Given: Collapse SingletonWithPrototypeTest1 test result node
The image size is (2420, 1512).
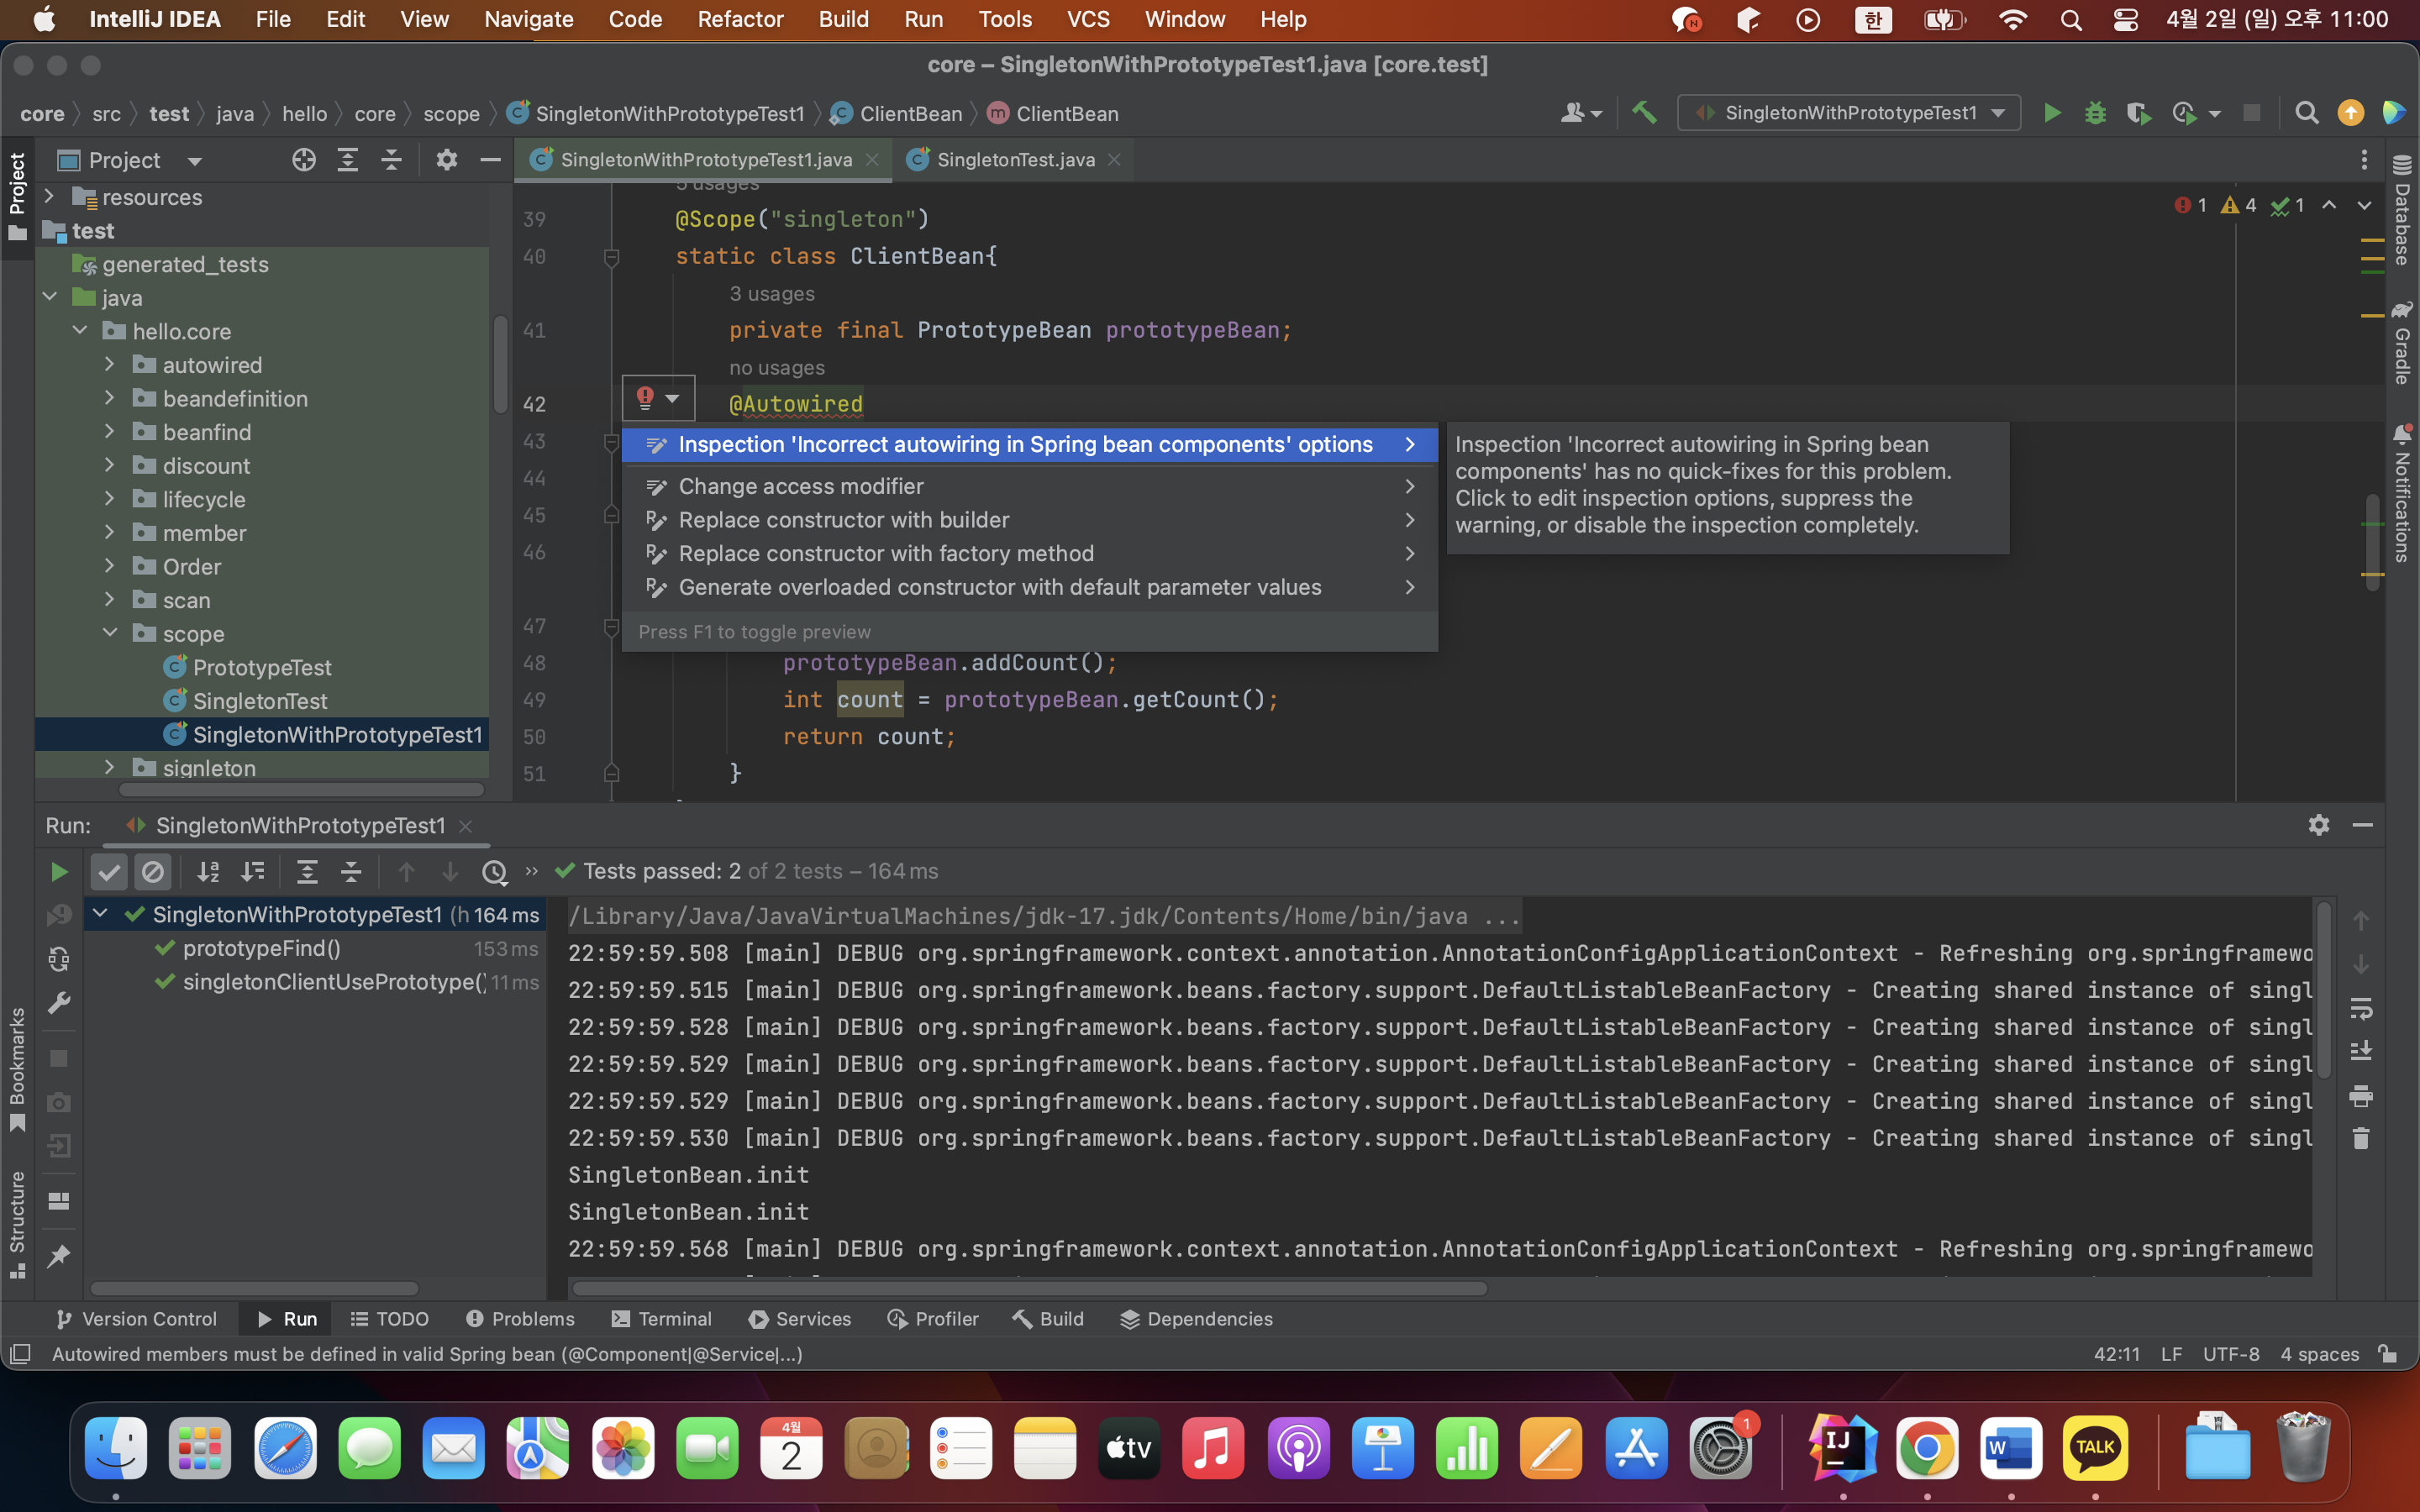Looking at the screenshot, I should pos(100,913).
